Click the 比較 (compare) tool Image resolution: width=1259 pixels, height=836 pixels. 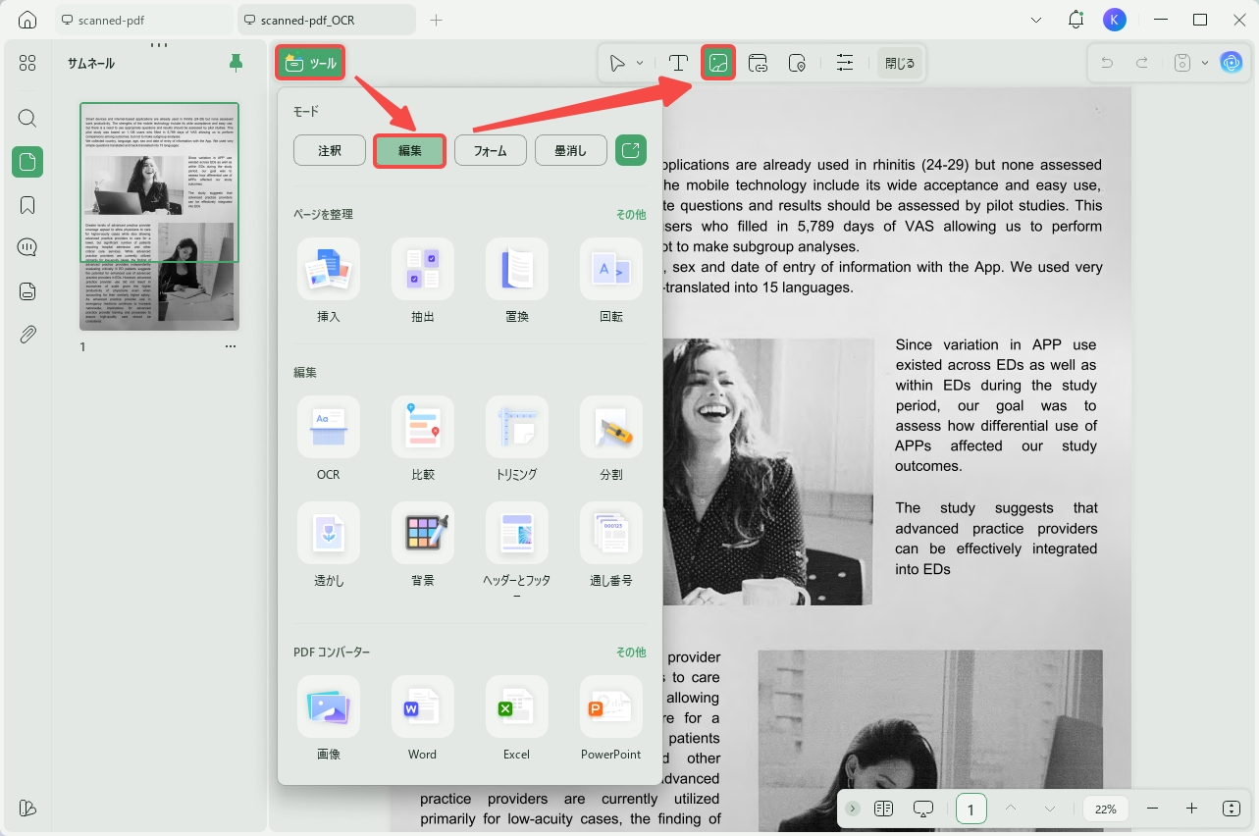point(423,441)
